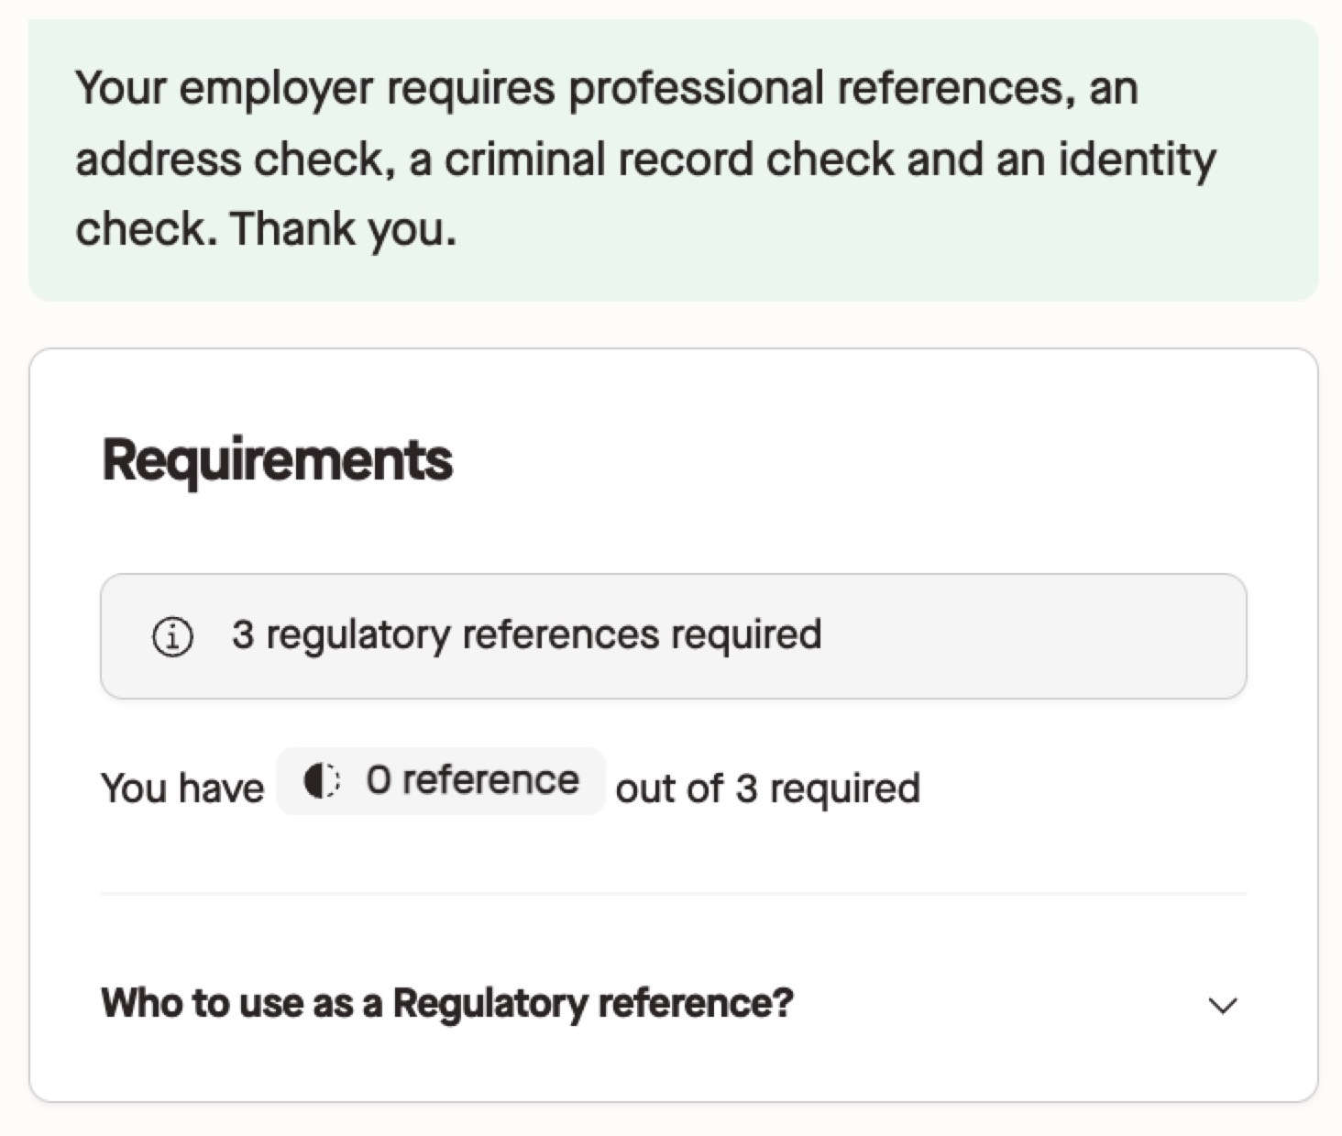The image size is (1342, 1136).
Task: Click the "You have" label
Action: [182, 789]
